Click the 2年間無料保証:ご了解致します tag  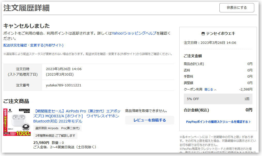[55, 136]
